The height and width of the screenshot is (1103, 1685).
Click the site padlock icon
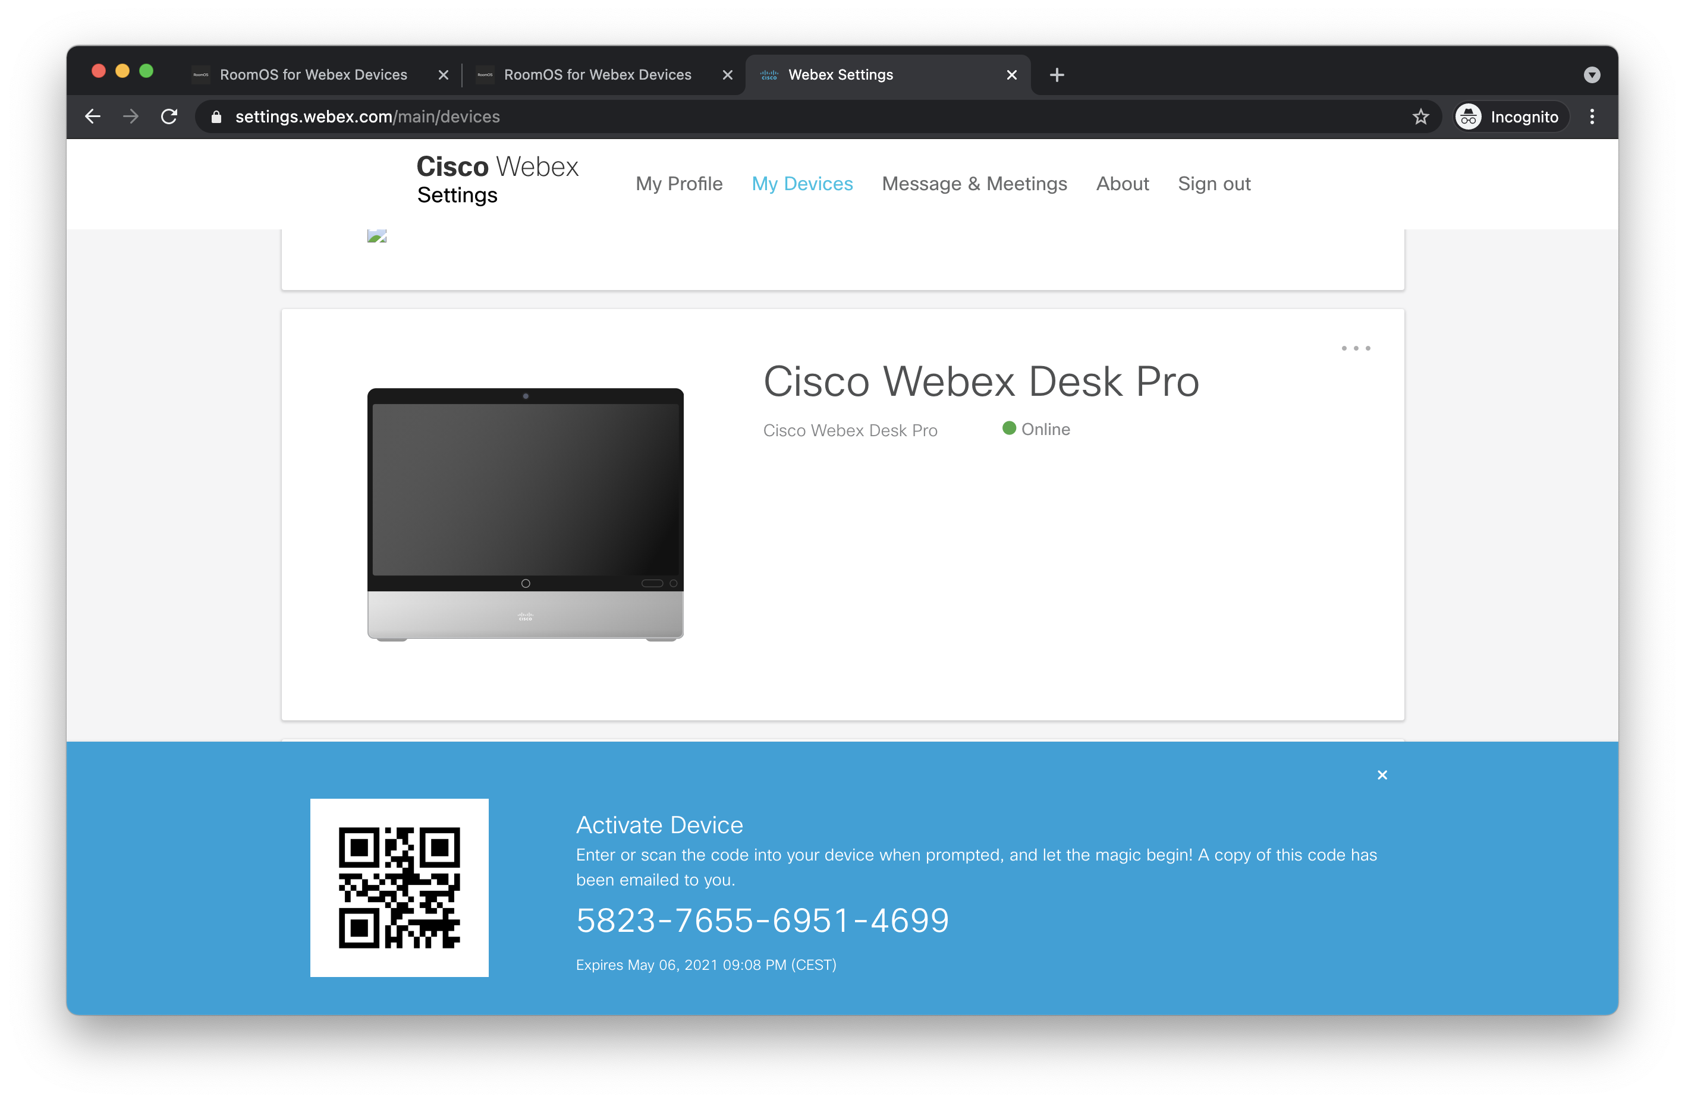[x=216, y=116]
